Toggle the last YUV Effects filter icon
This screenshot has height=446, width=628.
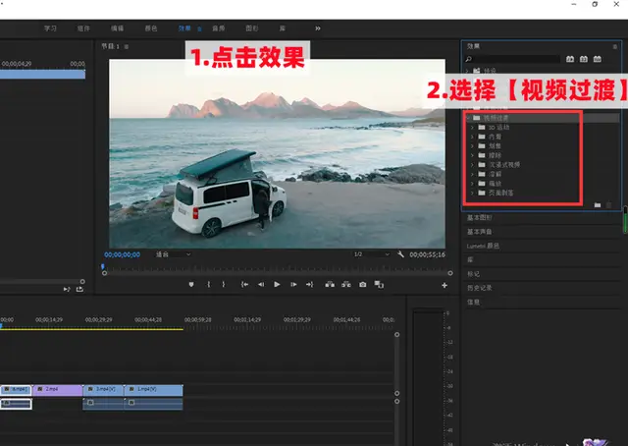coord(598,59)
